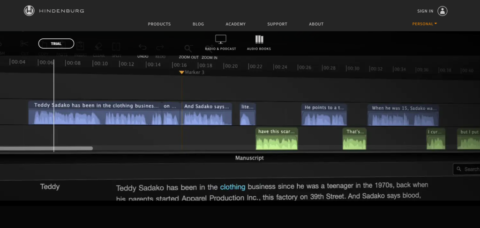Image resolution: width=480 pixels, height=228 pixels.
Task: Click the Undo arrow icon
Action: (142, 47)
